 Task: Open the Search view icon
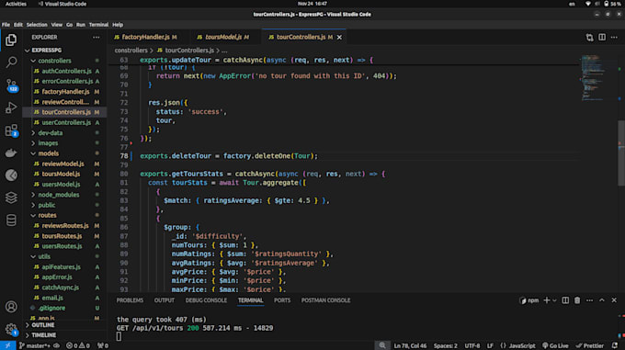coord(11,62)
